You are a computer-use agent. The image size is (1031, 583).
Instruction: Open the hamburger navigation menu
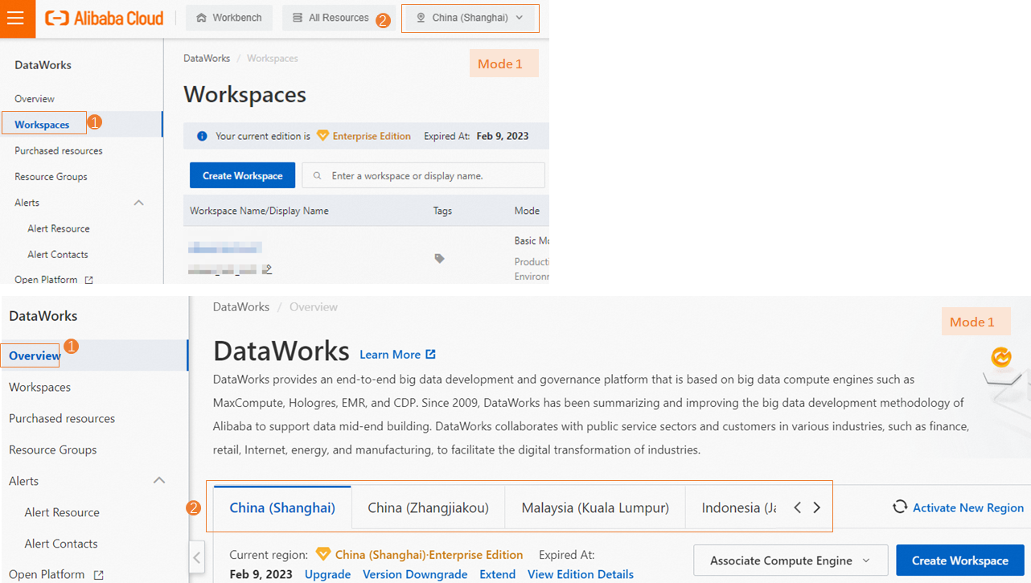coord(16,18)
